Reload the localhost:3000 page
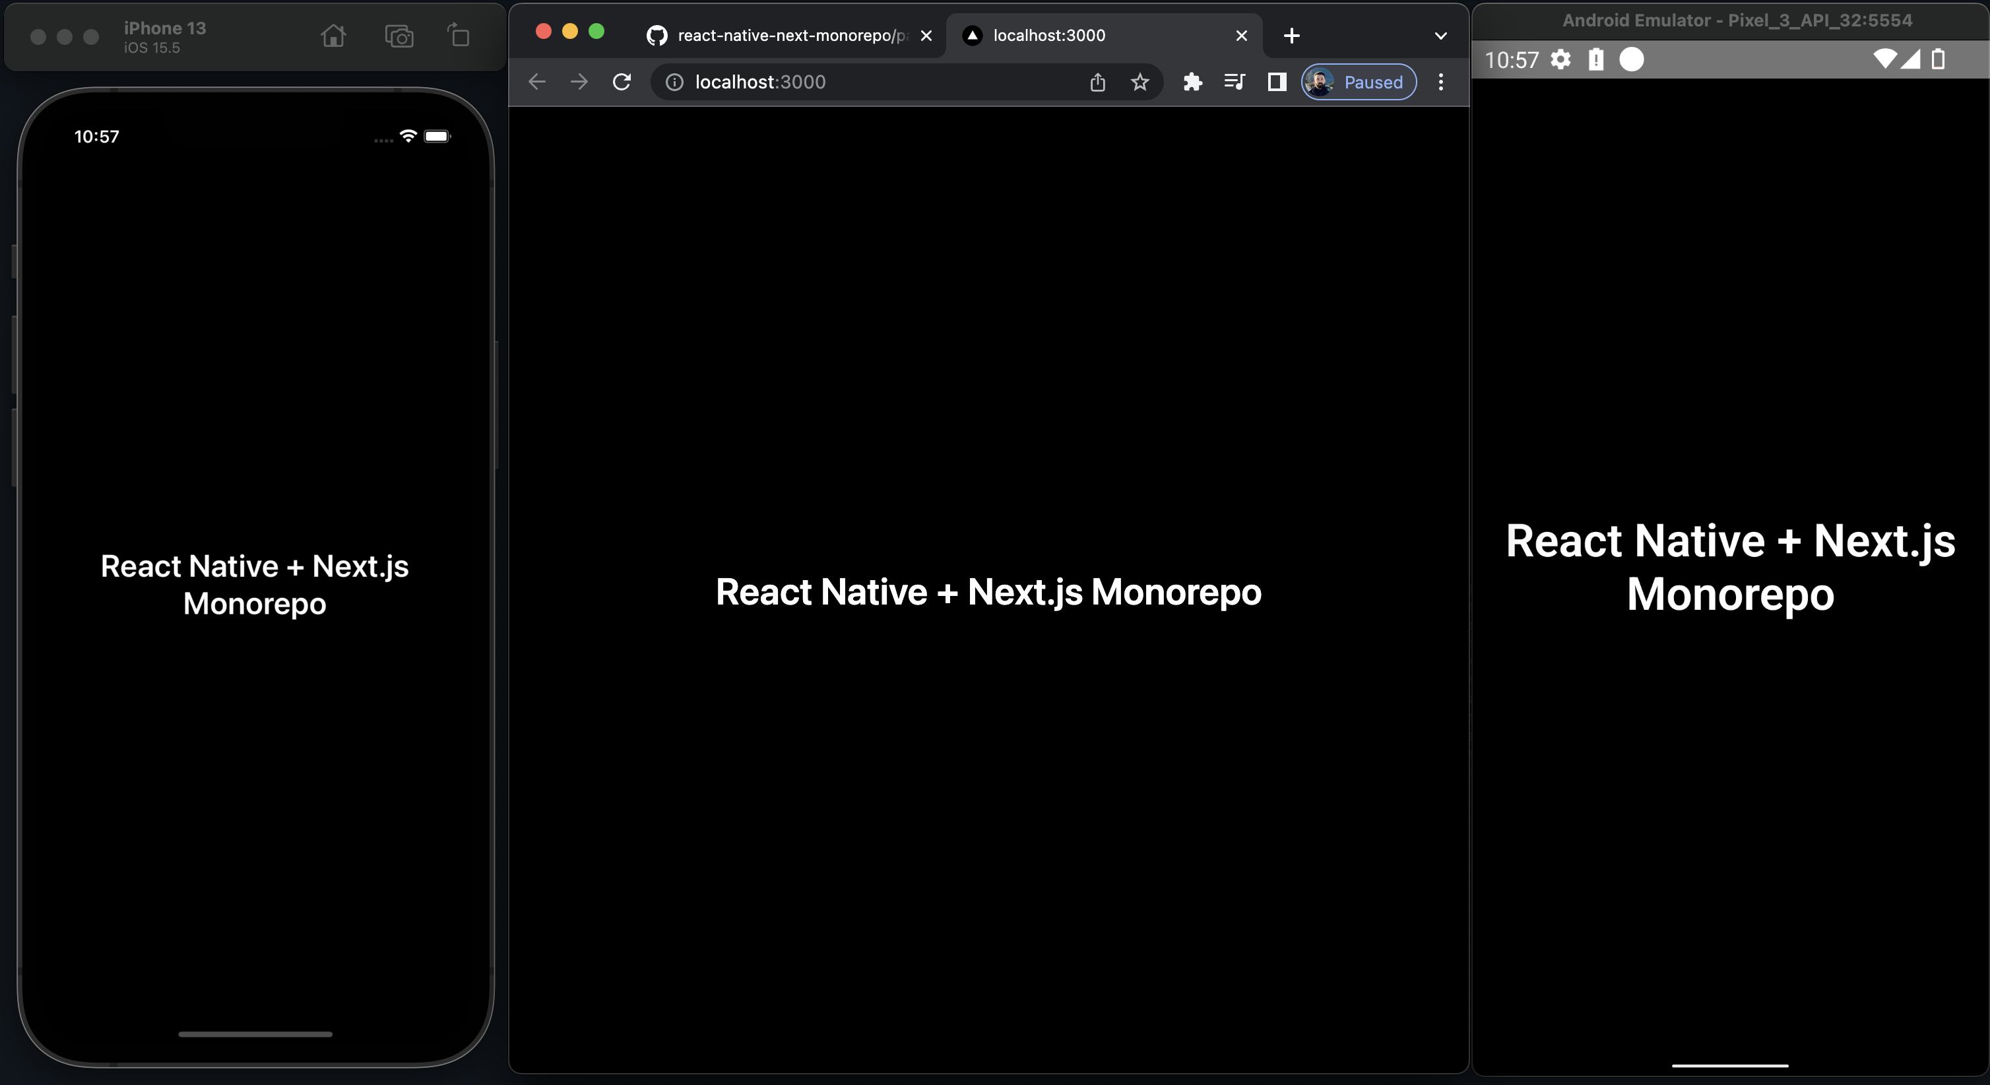The height and width of the screenshot is (1085, 1990). click(x=622, y=82)
